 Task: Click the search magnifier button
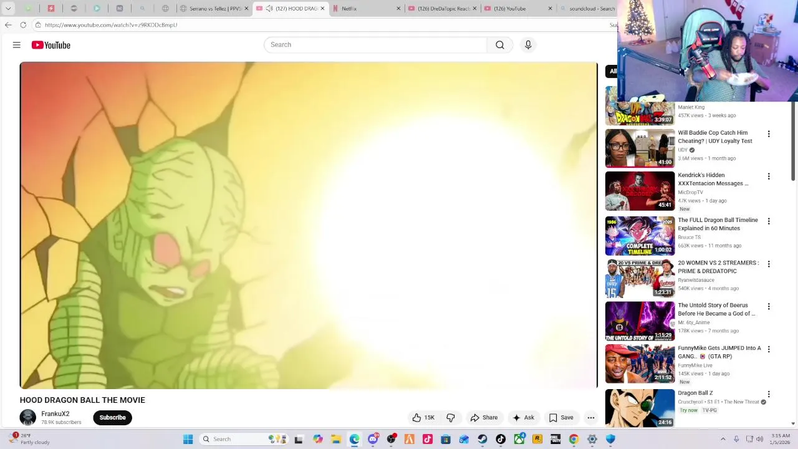[x=499, y=45]
